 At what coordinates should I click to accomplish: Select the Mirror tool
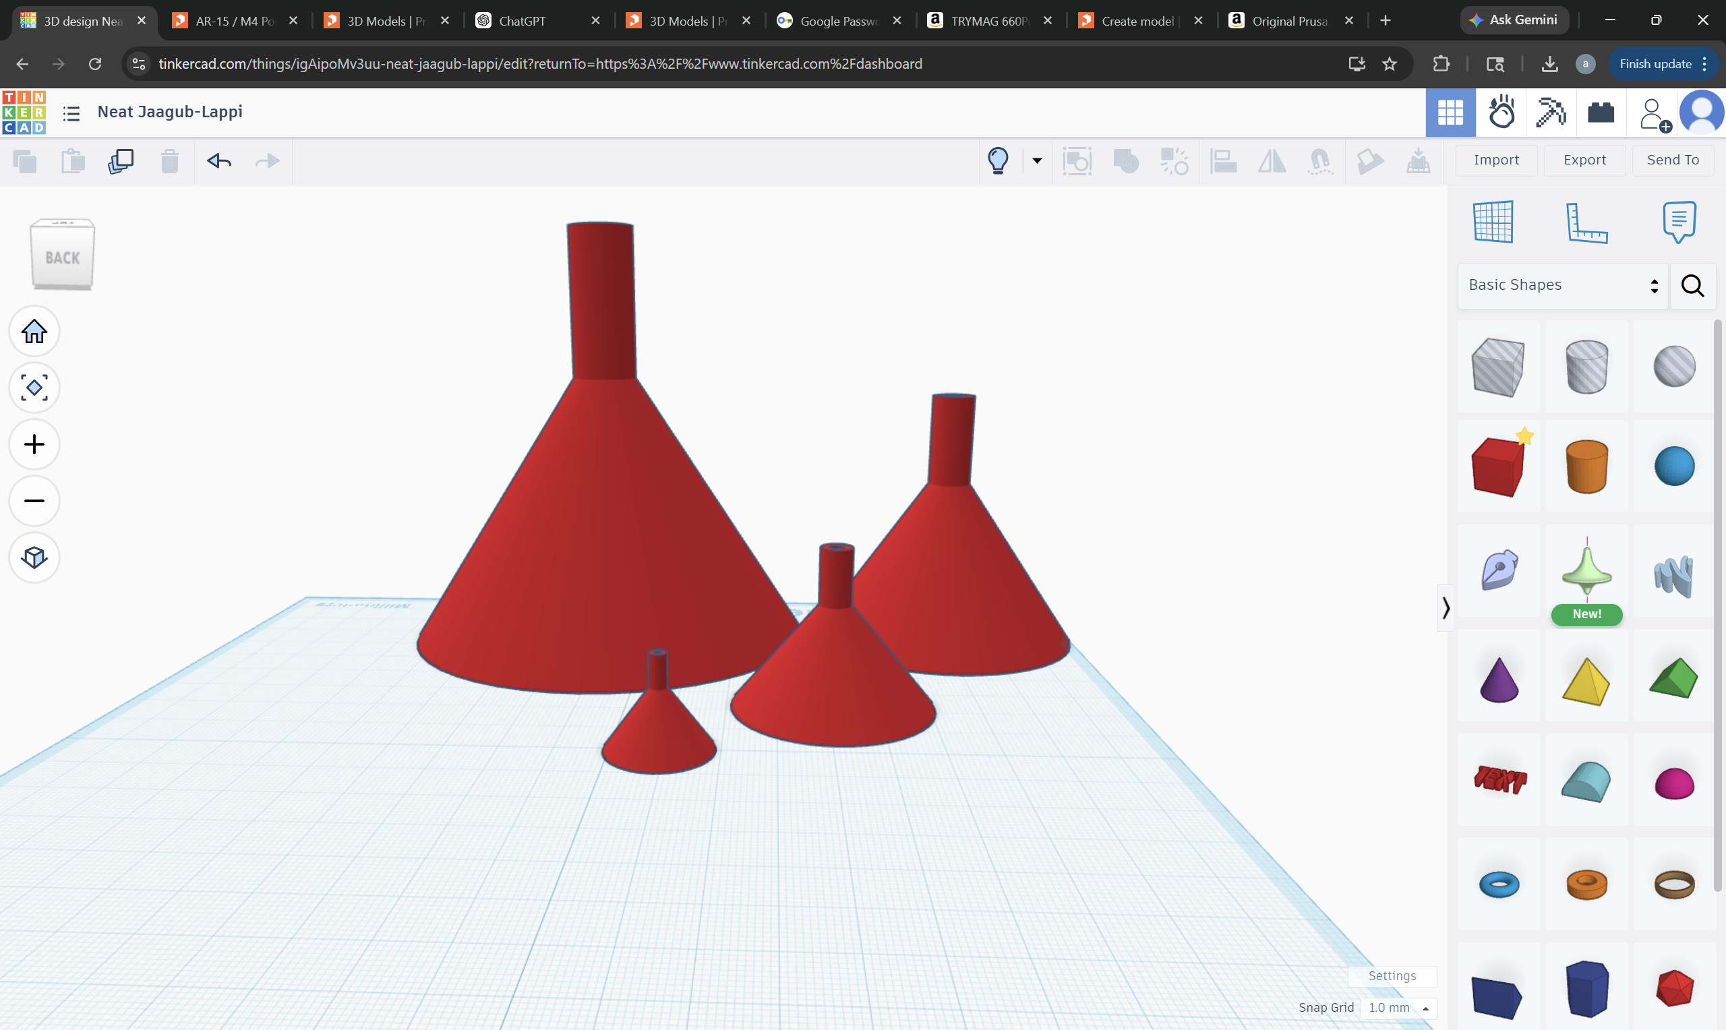tap(1272, 160)
